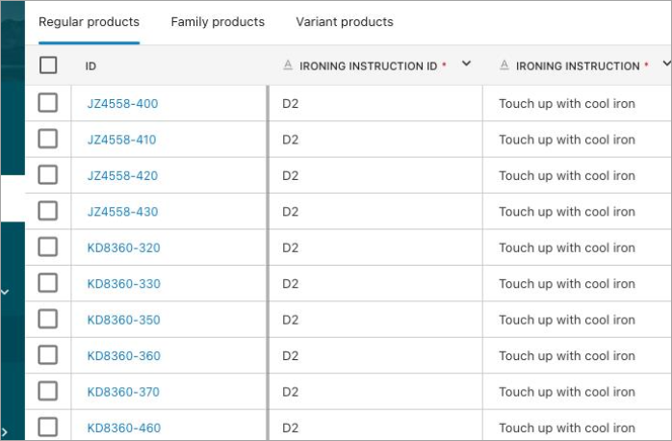This screenshot has height=441, width=672.
Task: Collapse the sidebar section with the down chevron
Action: (x=5, y=292)
